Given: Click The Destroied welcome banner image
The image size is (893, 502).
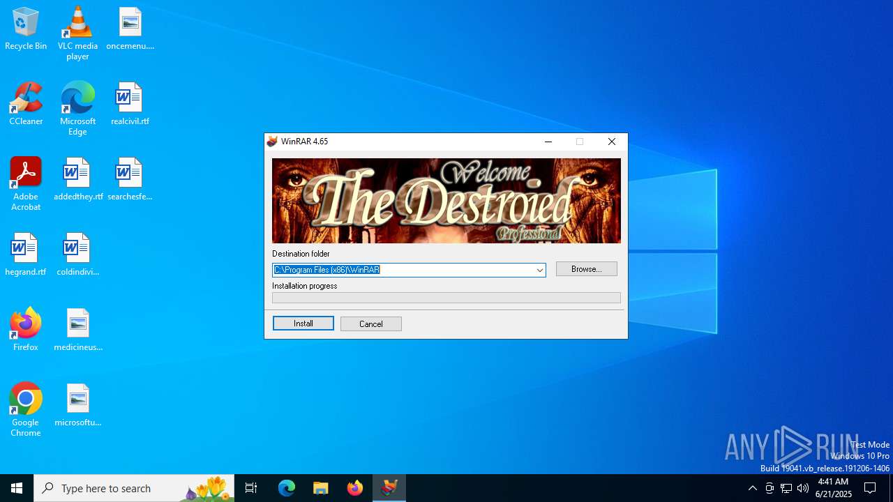Looking at the screenshot, I should coord(446,201).
